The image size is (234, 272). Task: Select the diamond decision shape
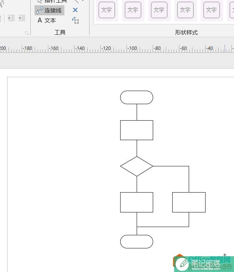[137, 166]
